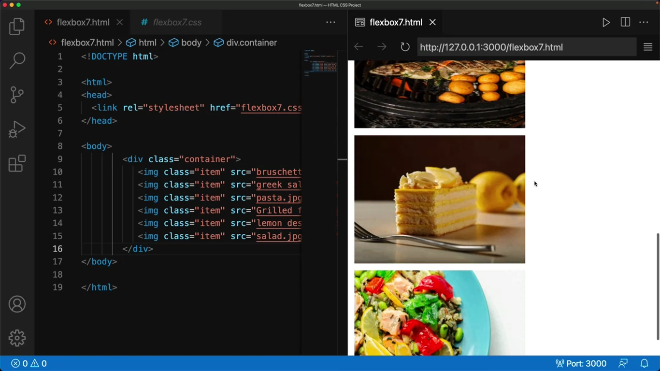Open editor More Actions ellipsis menu

(330, 22)
